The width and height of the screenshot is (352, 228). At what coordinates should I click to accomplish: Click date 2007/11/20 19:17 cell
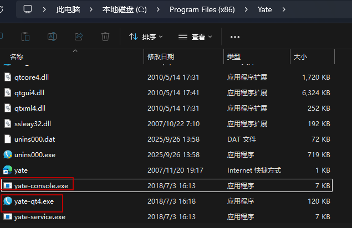click(175, 170)
